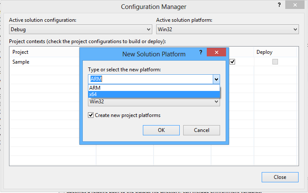Select x64 from the platform list
Image resolution: width=308 pixels, height=193 pixels.
[x=154, y=94]
